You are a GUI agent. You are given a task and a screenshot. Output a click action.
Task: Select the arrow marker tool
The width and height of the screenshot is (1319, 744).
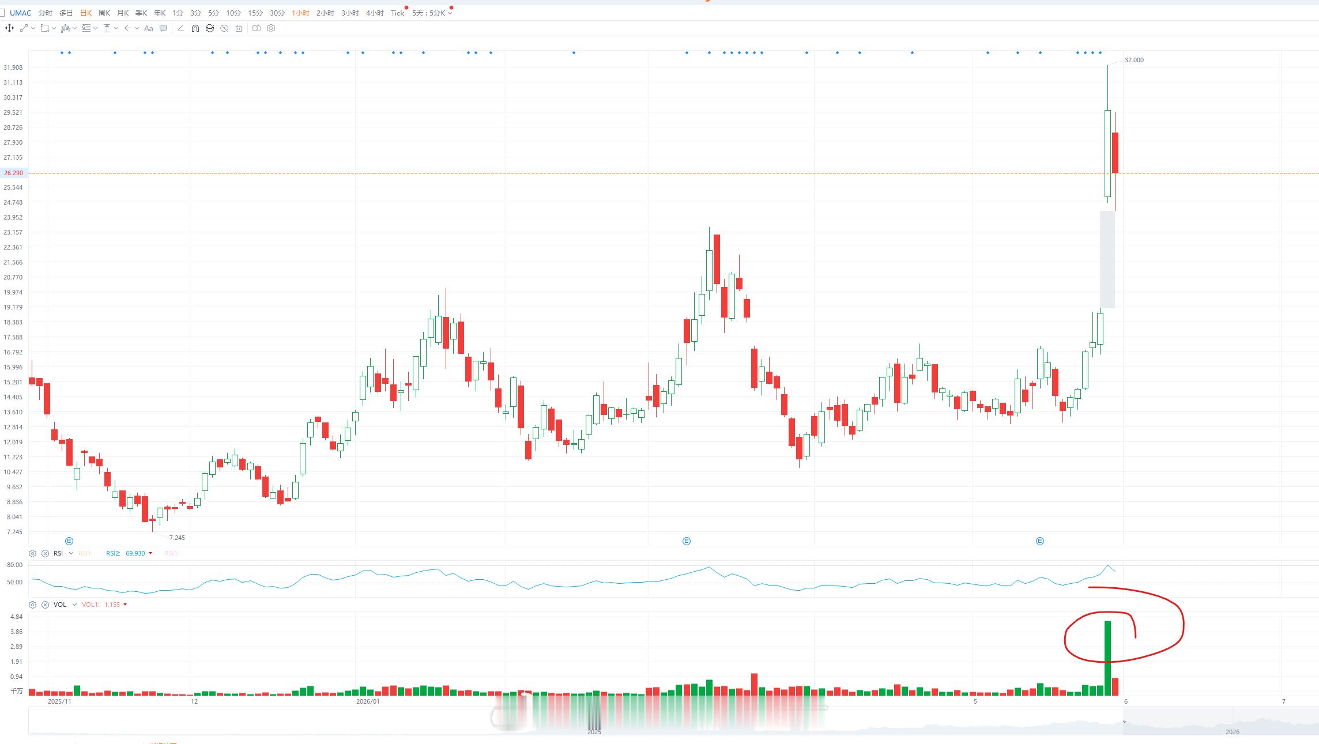127,28
